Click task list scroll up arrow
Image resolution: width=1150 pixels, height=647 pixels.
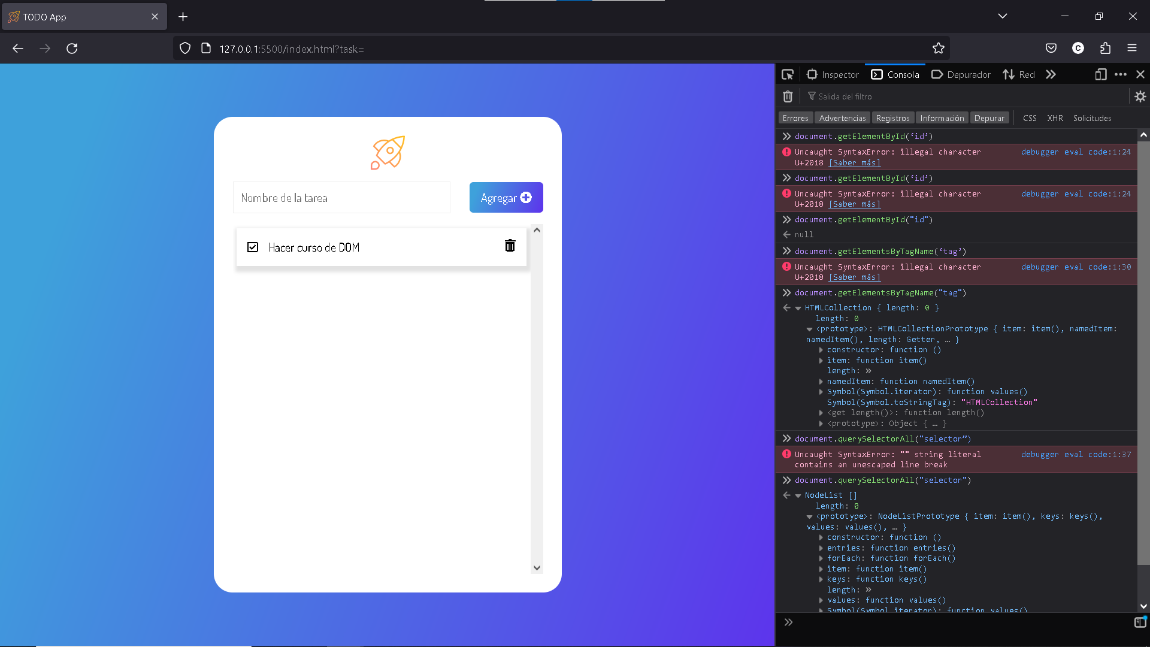click(537, 230)
